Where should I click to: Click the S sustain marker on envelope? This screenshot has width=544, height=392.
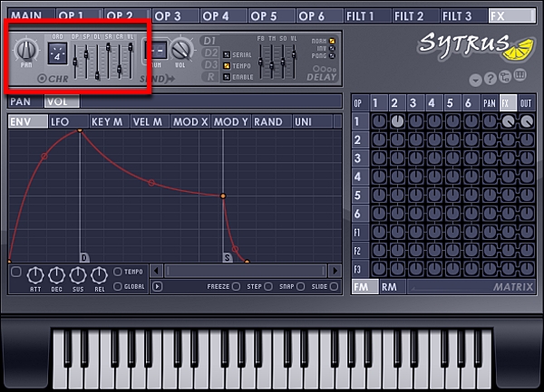pyautogui.click(x=228, y=257)
